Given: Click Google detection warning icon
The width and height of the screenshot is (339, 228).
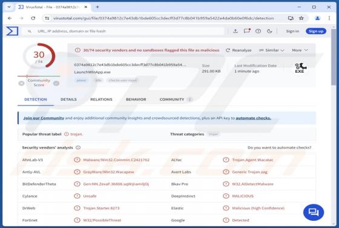Looking at the screenshot, I should coord(226,220).
